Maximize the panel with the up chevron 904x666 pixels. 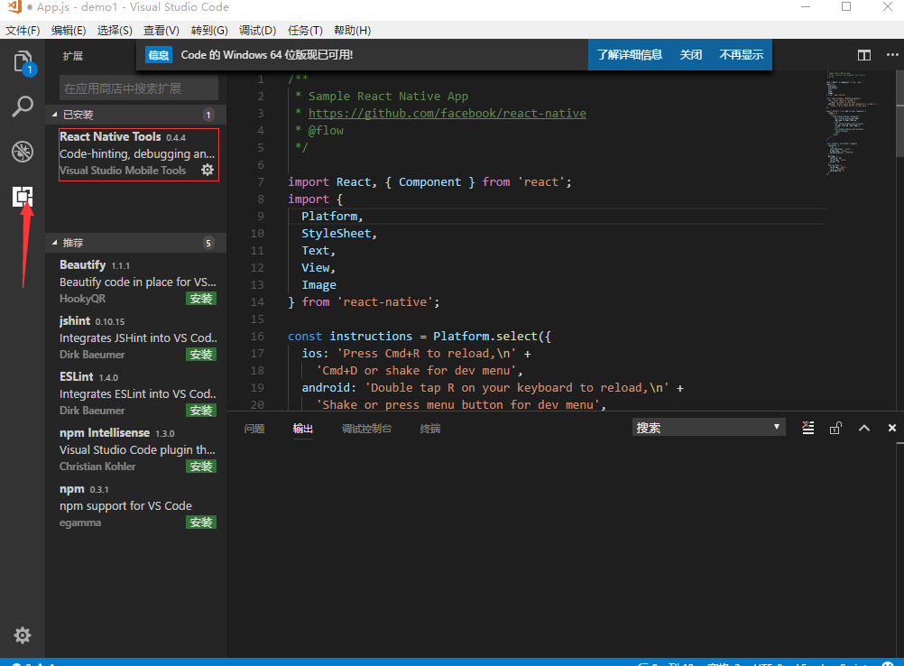click(863, 428)
